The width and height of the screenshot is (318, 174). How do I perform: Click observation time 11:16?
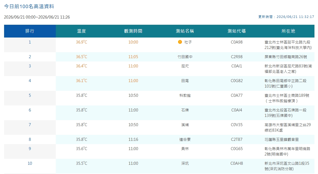point(133,139)
